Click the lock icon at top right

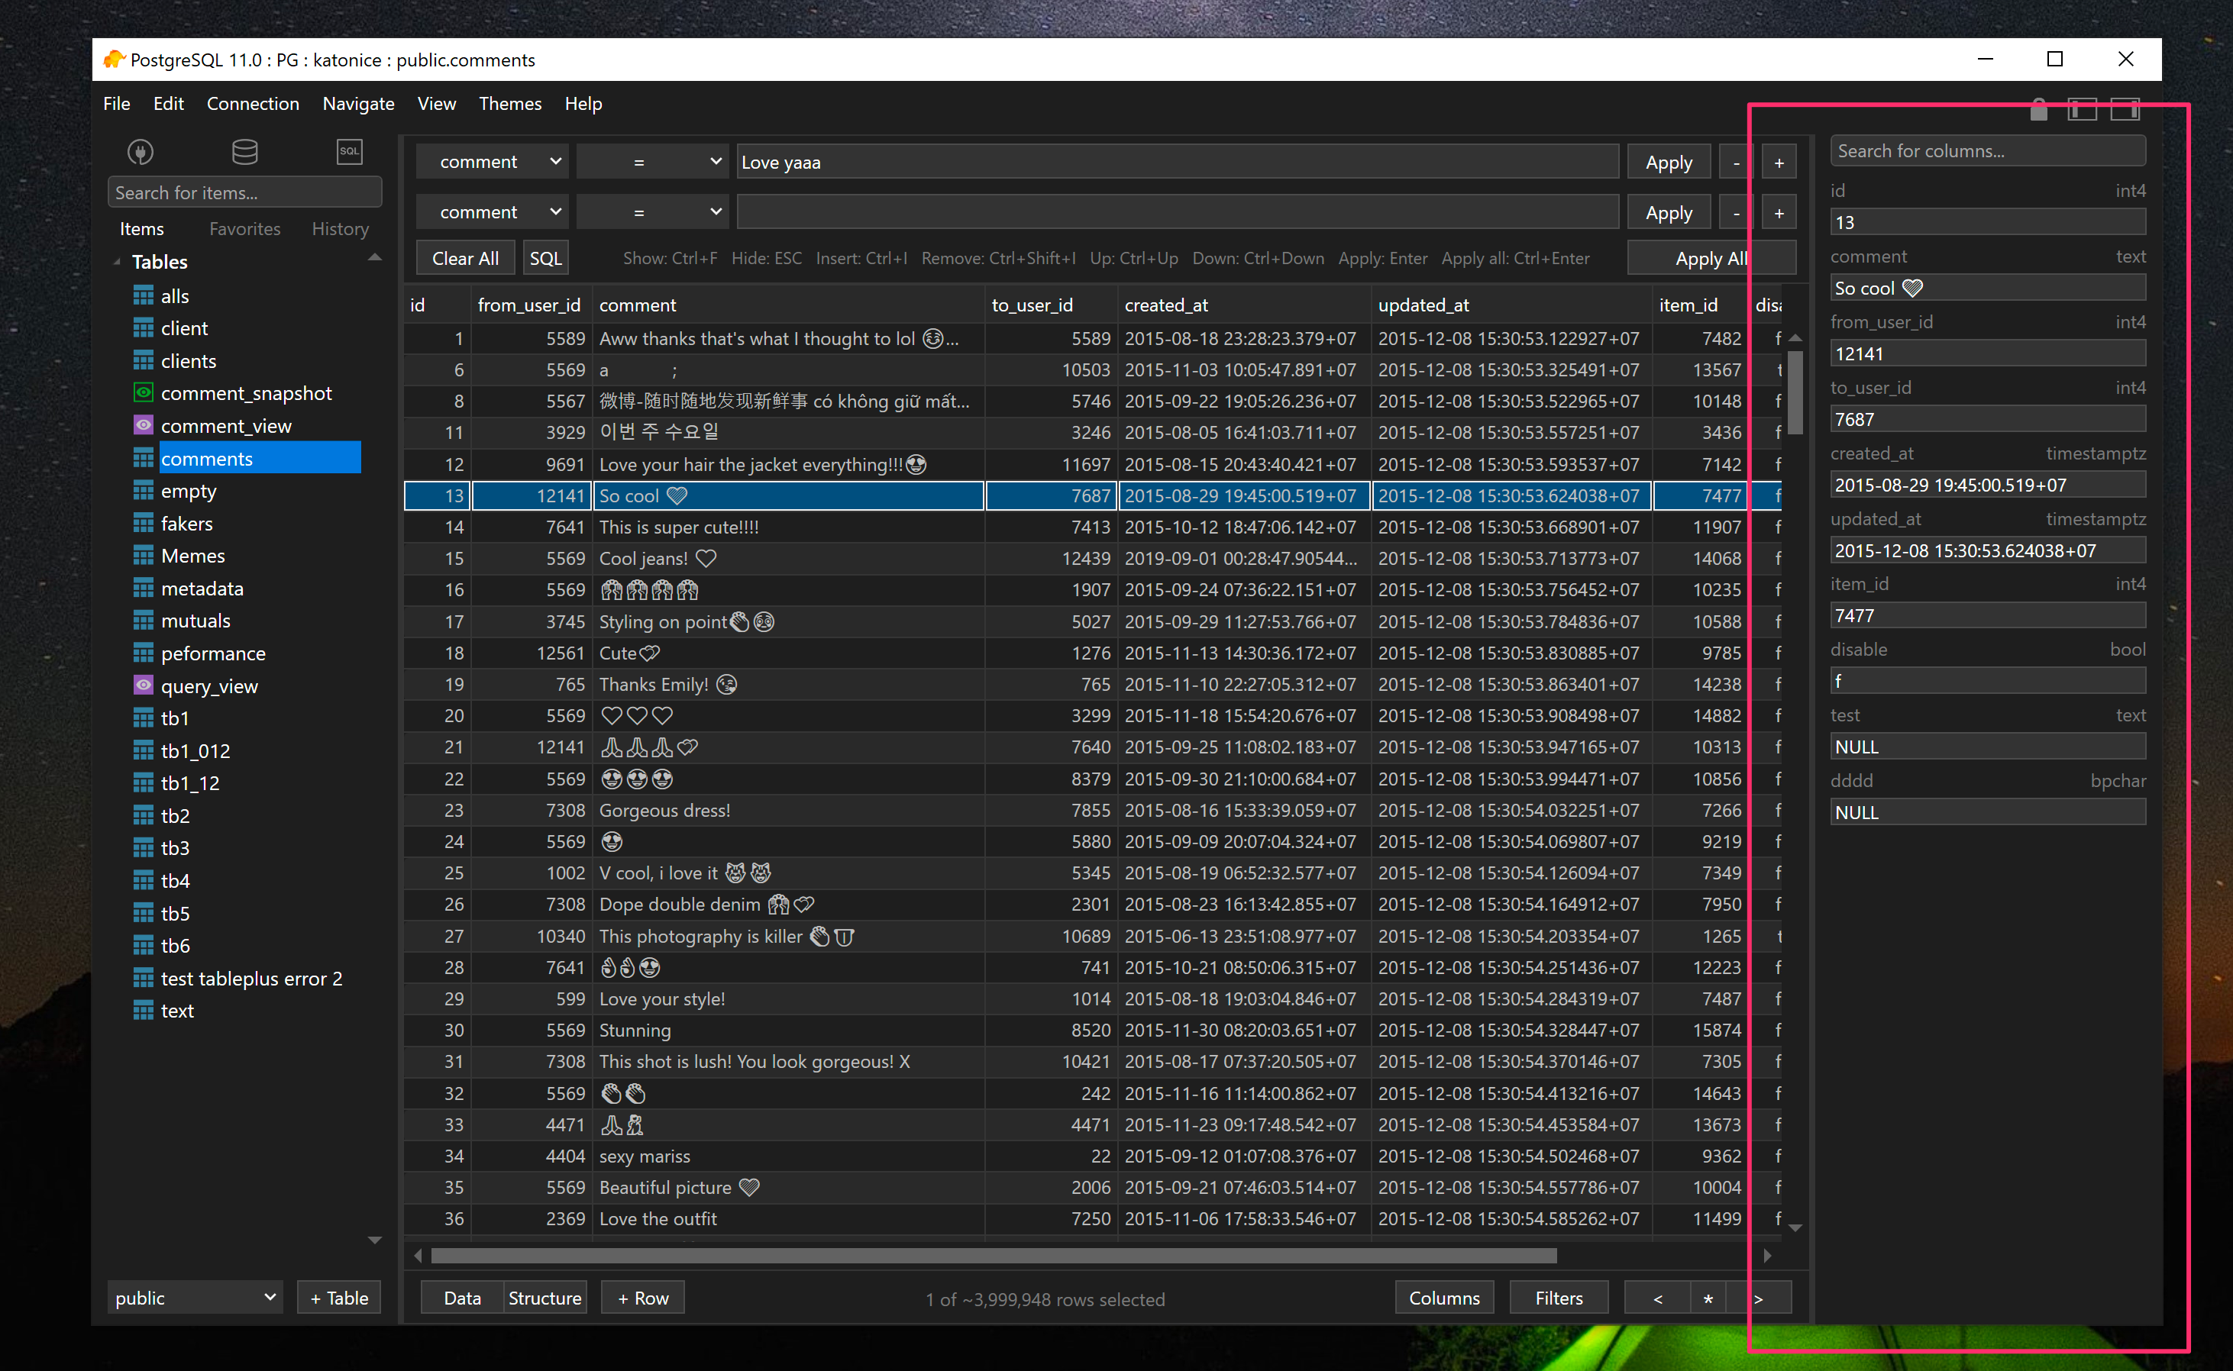2038,110
